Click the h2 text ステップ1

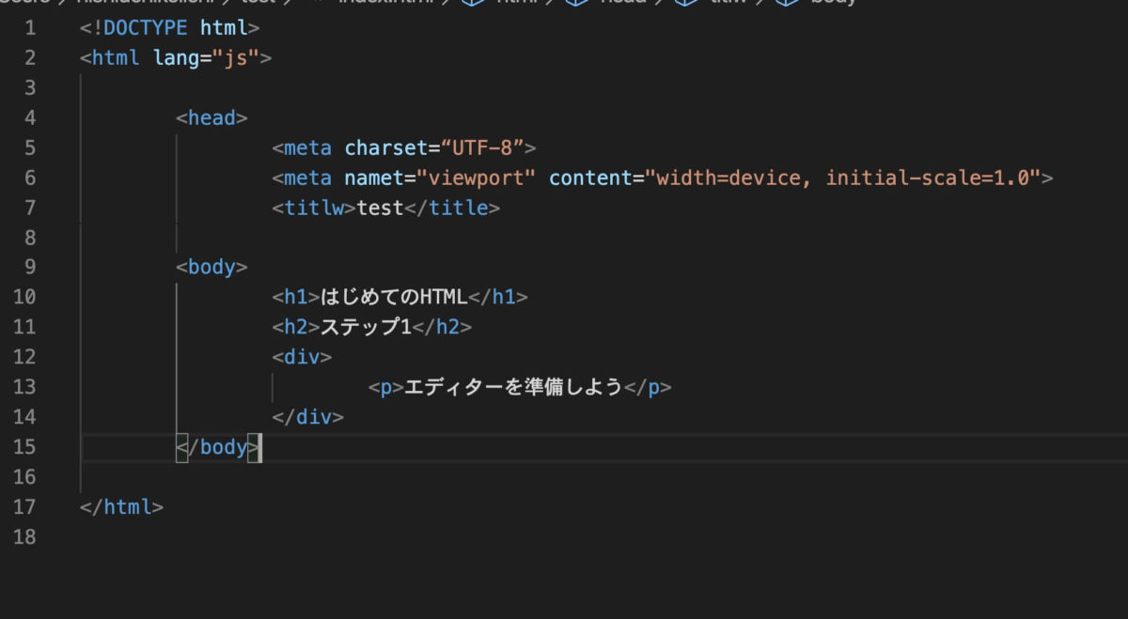coord(367,327)
